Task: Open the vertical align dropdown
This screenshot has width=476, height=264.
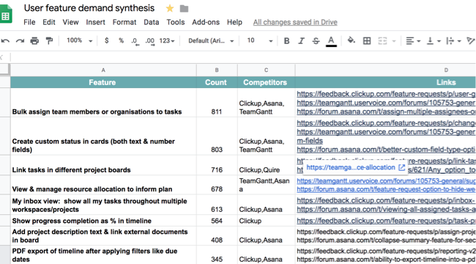Action: tap(434, 41)
